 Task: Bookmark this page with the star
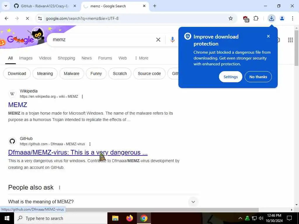pyautogui.click(x=231, y=18)
